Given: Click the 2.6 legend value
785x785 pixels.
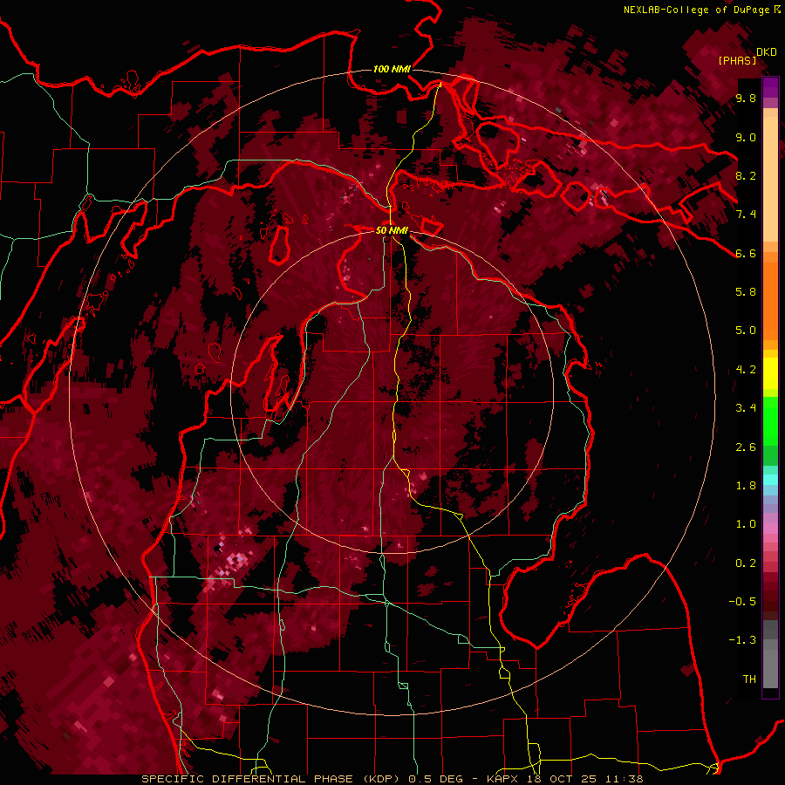Looking at the screenshot, I should pyautogui.click(x=746, y=447).
